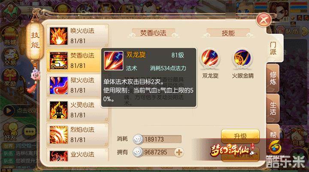
Task: Select the 唤火心法 skill flame icon
Action: (x=58, y=36)
